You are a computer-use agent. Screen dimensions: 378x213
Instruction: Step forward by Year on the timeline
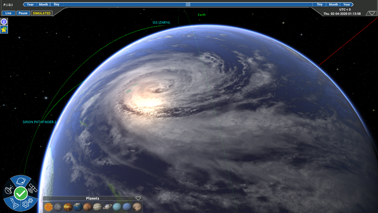(346, 5)
